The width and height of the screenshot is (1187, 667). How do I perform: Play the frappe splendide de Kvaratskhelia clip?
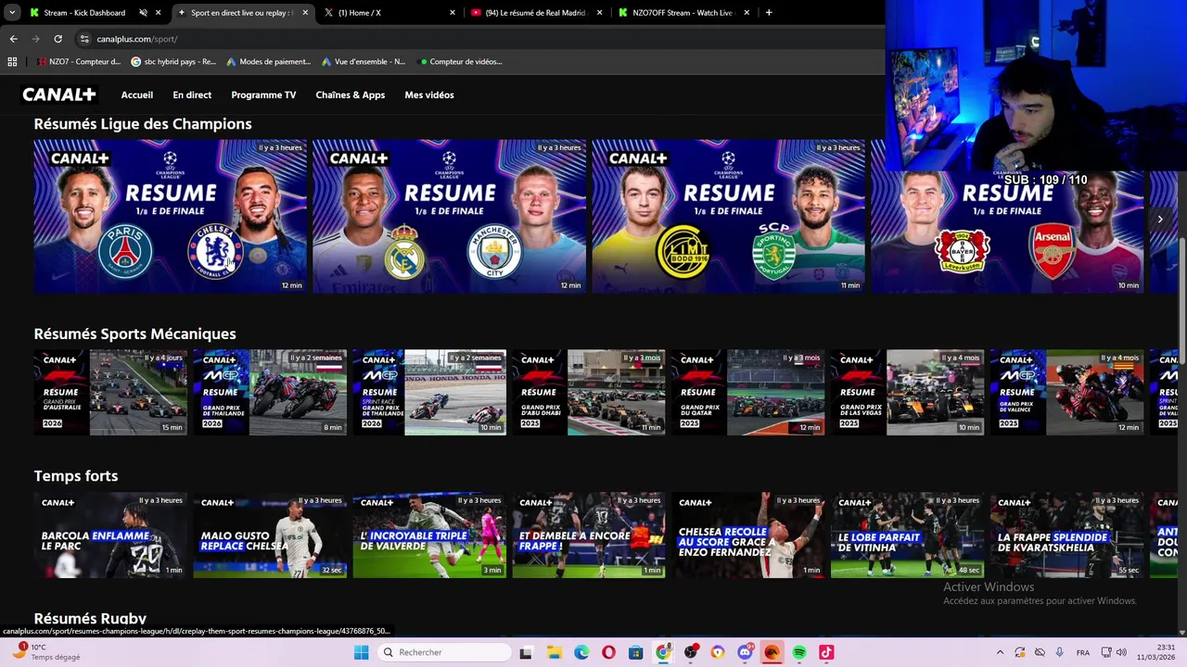click(x=1067, y=535)
